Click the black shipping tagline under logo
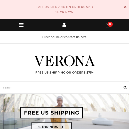 tap(64, 72)
